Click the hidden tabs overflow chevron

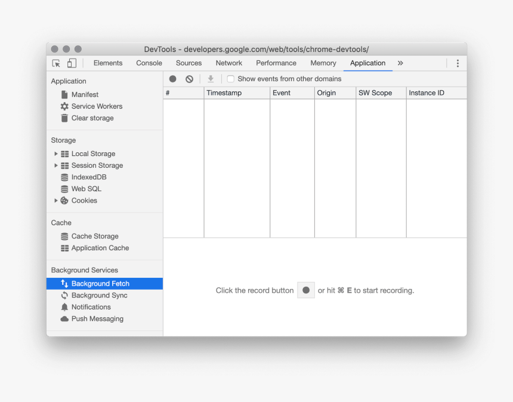pos(400,63)
